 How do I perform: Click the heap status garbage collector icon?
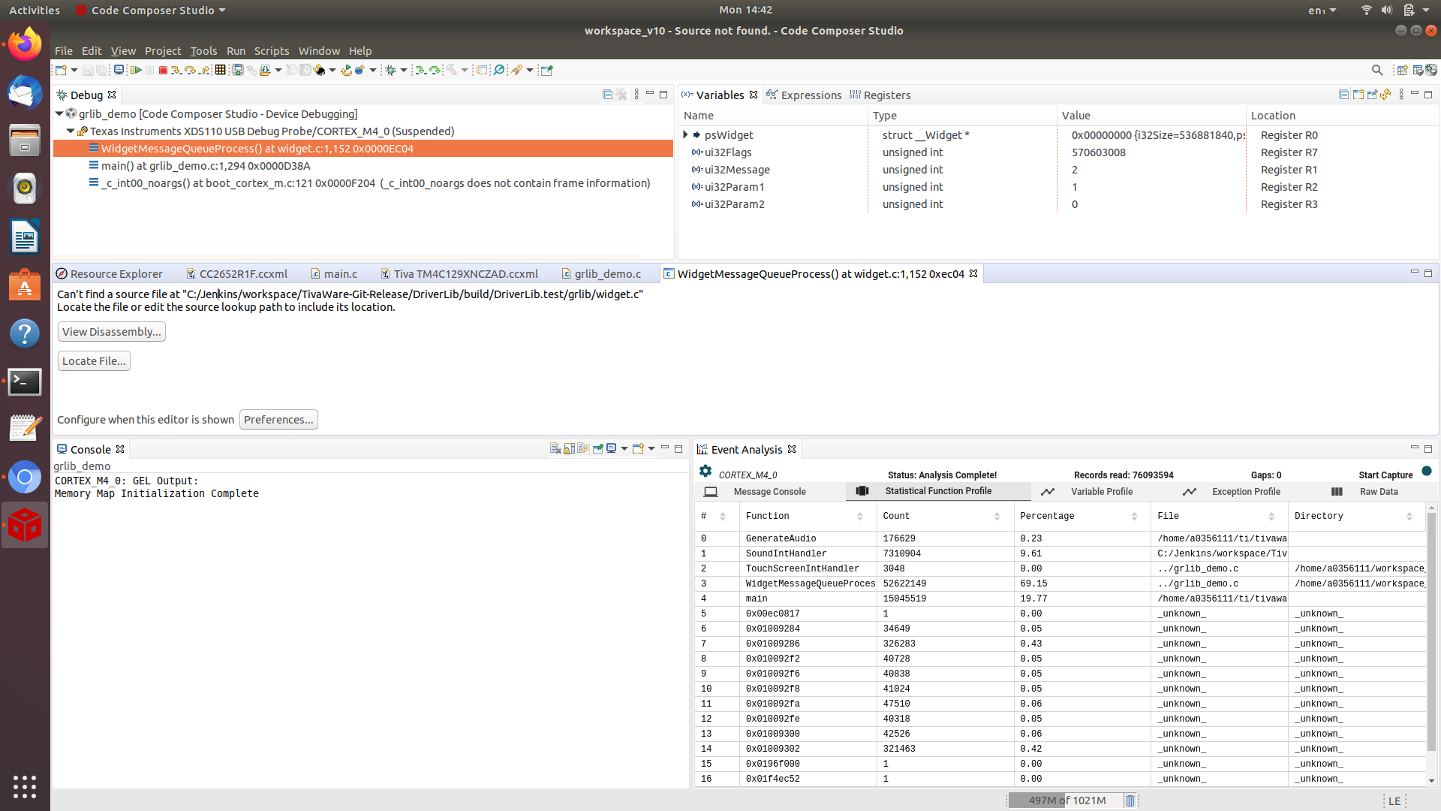[1130, 800]
